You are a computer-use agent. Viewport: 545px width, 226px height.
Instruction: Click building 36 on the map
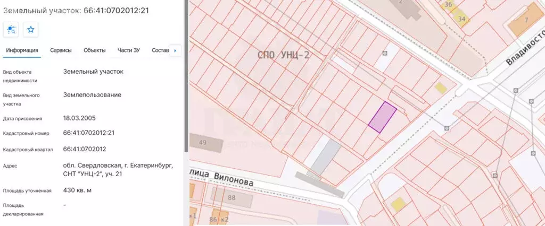(448, 4)
